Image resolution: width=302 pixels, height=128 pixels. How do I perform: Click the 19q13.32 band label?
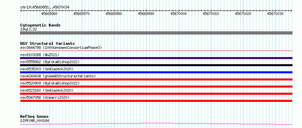click(x=29, y=30)
